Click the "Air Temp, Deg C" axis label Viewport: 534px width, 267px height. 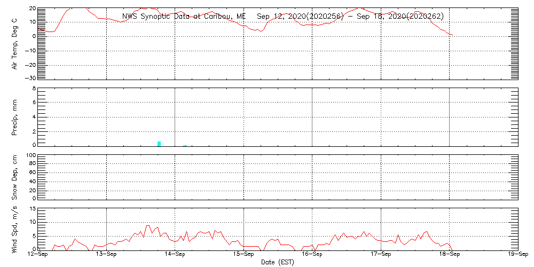[15, 44]
